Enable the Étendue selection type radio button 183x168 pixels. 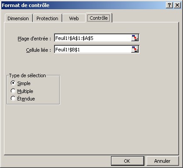pyautogui.click(x=13, y=98)
